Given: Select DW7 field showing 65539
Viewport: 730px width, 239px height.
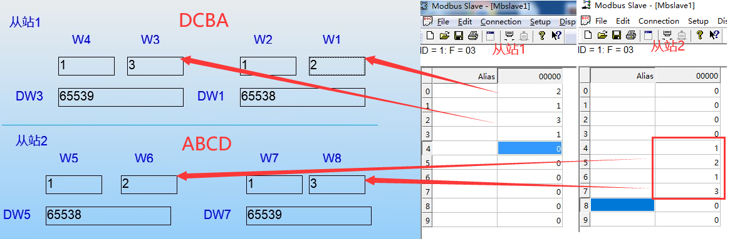Looking at the screenshot, I should click(309, 216).
